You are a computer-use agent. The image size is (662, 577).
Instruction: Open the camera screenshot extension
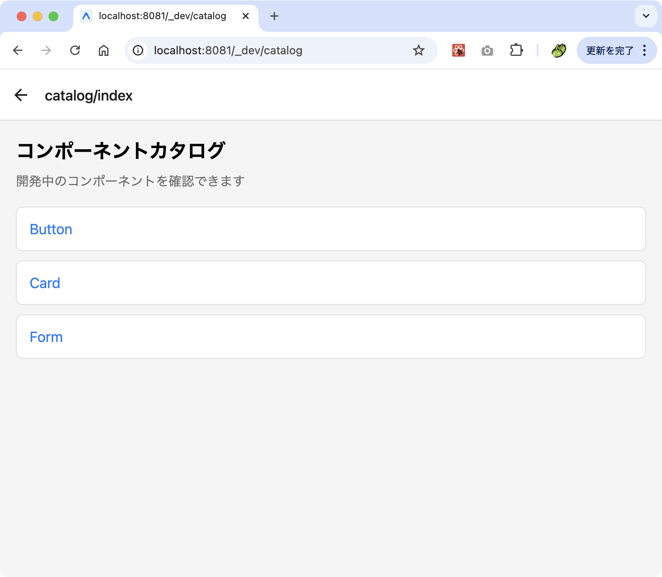click(487, 50)
